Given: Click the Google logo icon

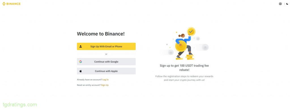Looking at the screenshot, I should click(x=81, y=61).
